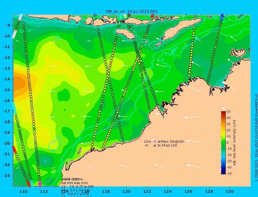Click latitude axis label -20
This screenshot has height=197, width=258.
[7, 143]
